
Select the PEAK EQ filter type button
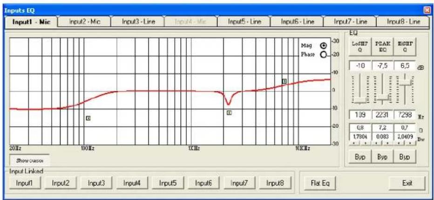[x=382, y=47]
